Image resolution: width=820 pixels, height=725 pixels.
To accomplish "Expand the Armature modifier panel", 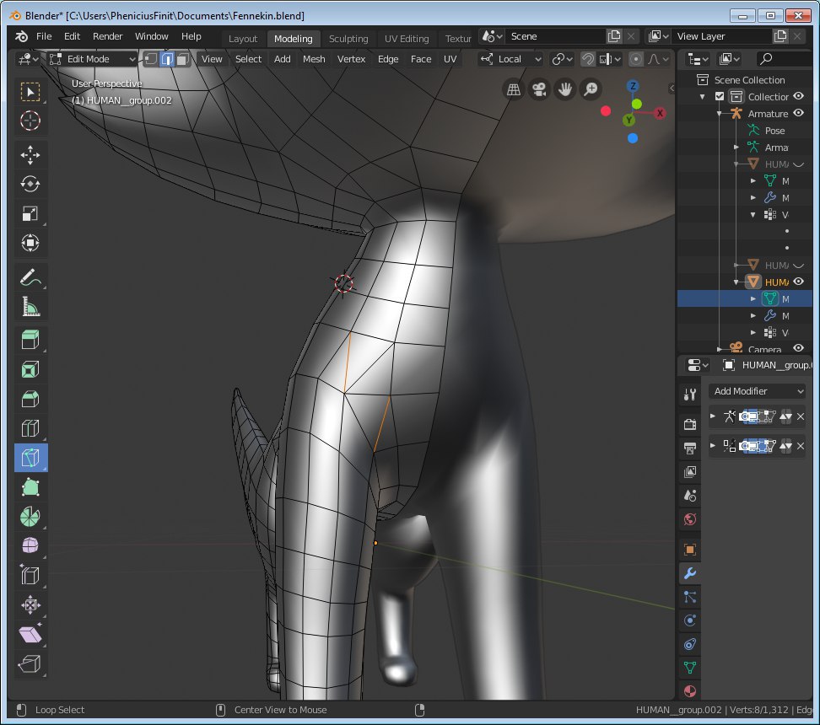I will [713, 416].
